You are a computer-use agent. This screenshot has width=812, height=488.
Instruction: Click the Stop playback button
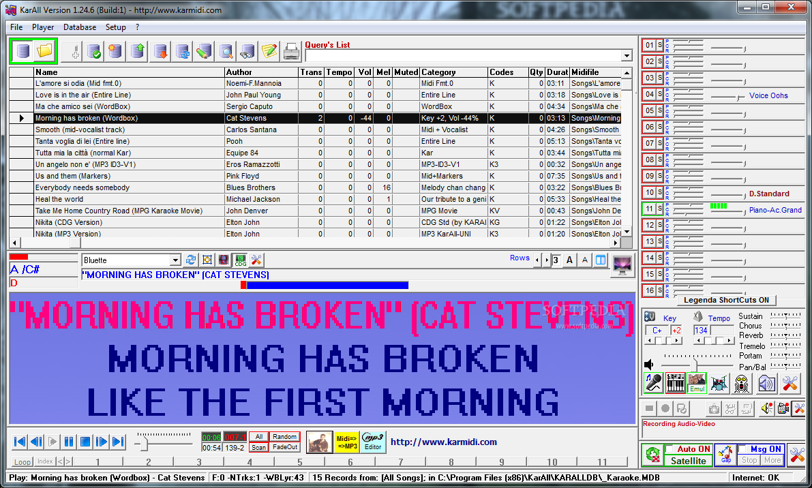85,442
